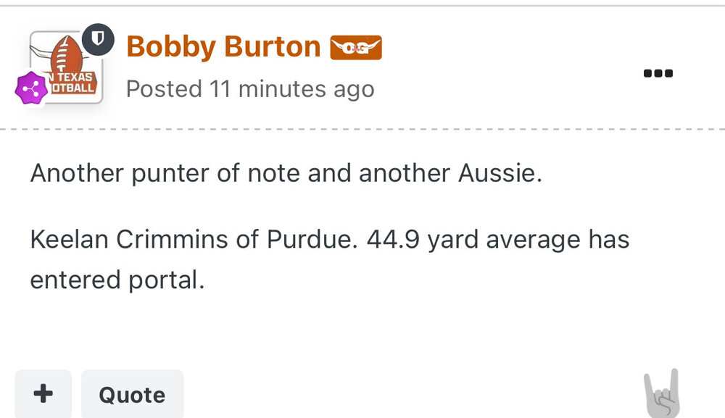The width and height of the screenshot is (725, 418).
Task: Open Bobby Burton's profile link
Action: coord(223,47)
